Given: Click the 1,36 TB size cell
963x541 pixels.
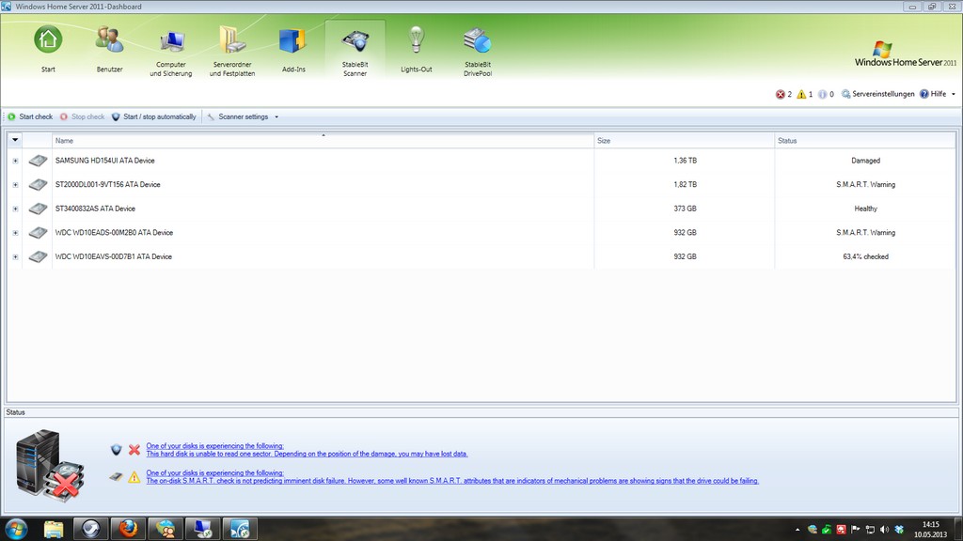Looking at the screenshot, I should (685, 161).
